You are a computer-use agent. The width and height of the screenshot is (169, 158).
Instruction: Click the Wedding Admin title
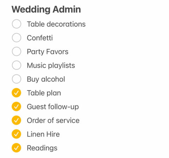tap(46, 10)
